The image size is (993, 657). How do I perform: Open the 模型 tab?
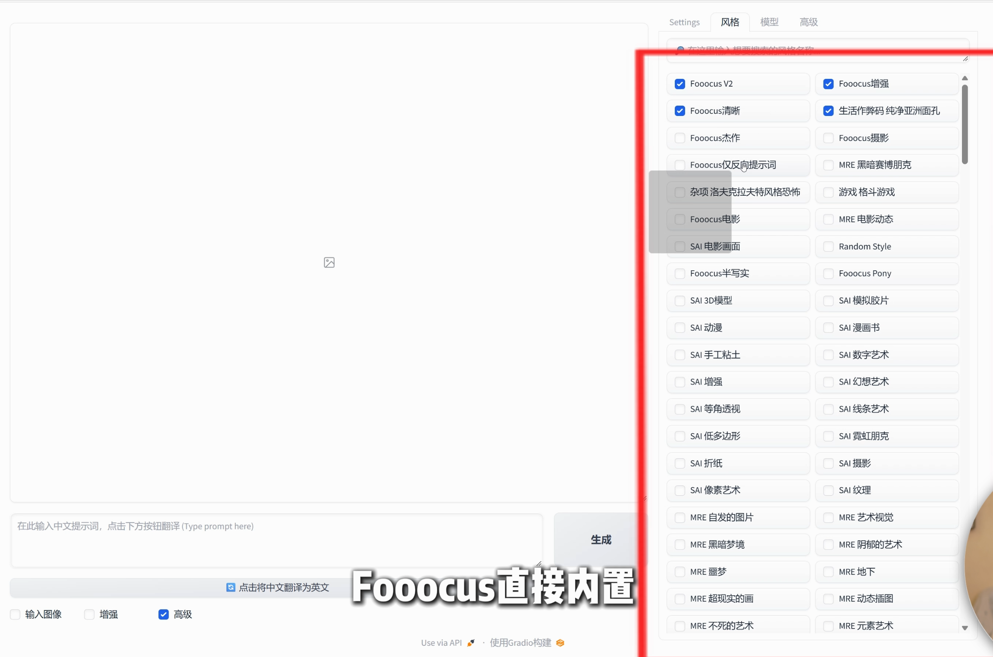pyautogui.click(x=769, y=22)
